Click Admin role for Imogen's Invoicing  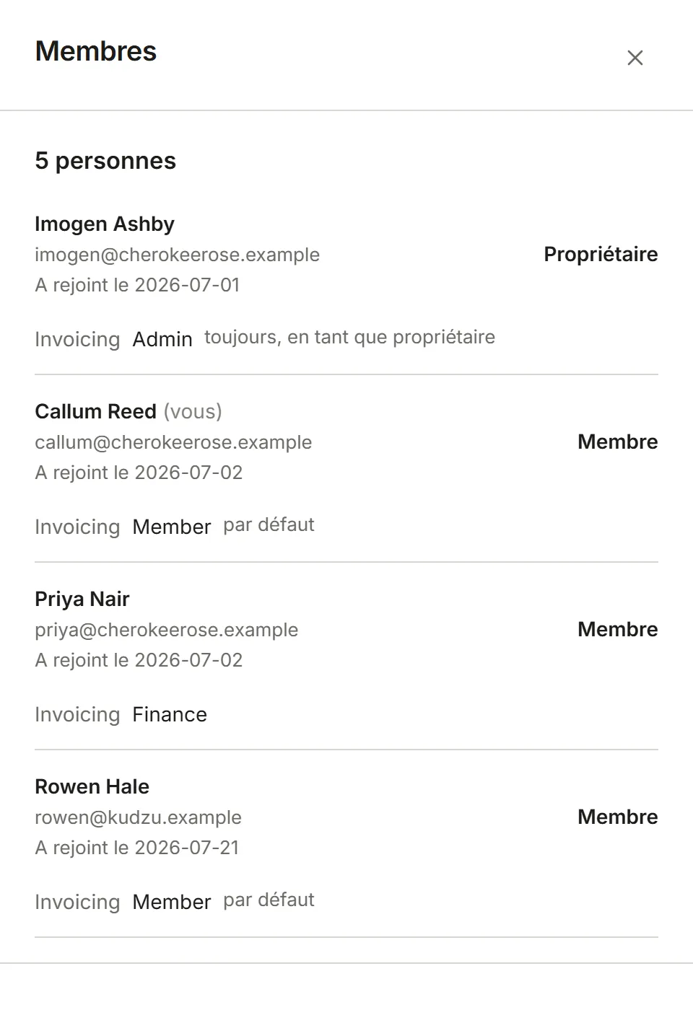click(x=162, y=339)
